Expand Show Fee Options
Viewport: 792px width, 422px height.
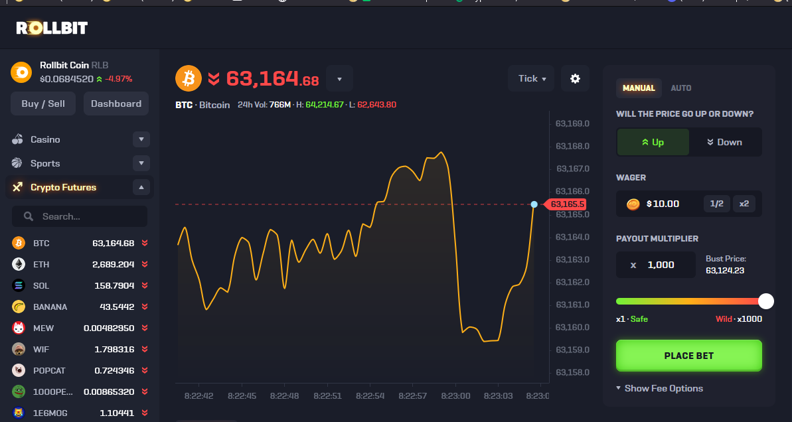659,388
